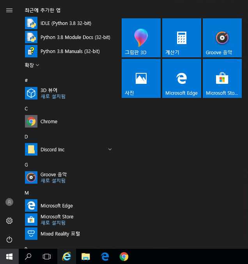Open the 계산기 calculator tile
The width and height of the screenshot is (248, 264).
tap(182, 38)
